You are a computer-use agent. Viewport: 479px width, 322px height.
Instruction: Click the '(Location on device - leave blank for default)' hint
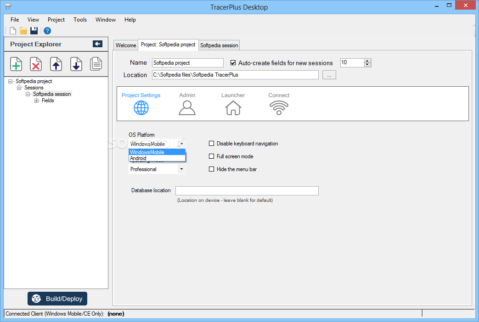pyautogui.click(x=225, y=200)
